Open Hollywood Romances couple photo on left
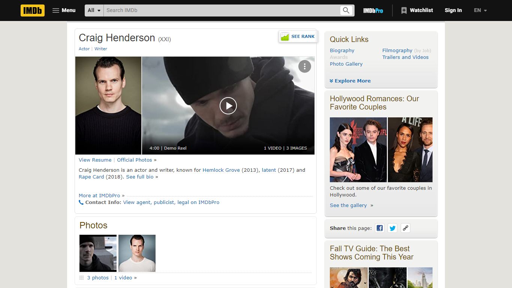Image resolution: width=512 pixels, height=288 pixels. 358,150
